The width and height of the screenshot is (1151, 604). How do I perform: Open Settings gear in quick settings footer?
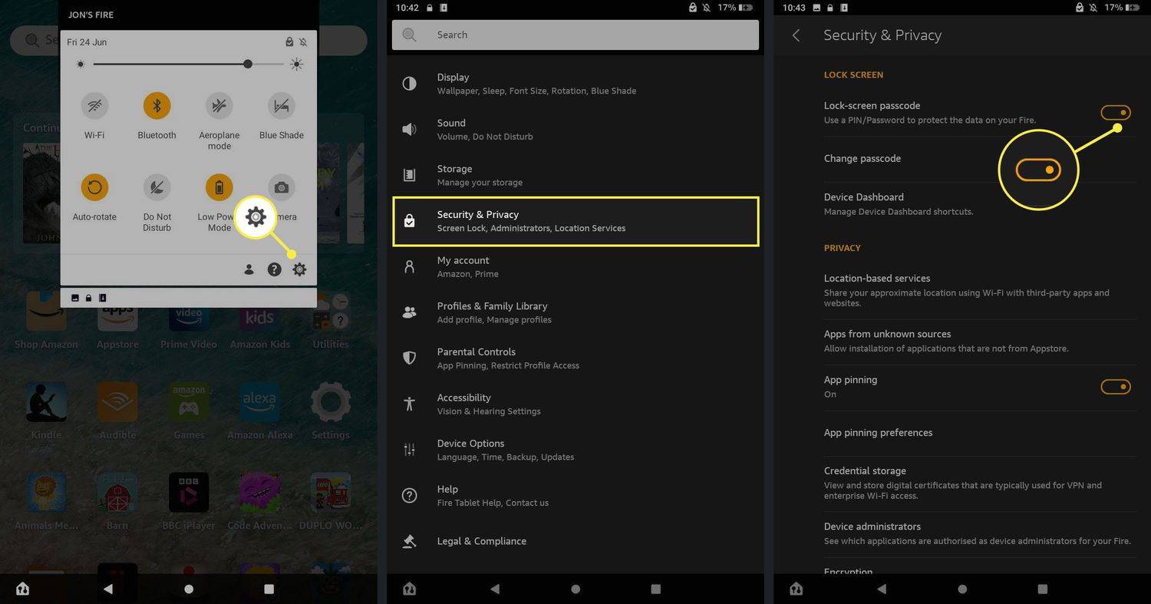tap(299, 269)
